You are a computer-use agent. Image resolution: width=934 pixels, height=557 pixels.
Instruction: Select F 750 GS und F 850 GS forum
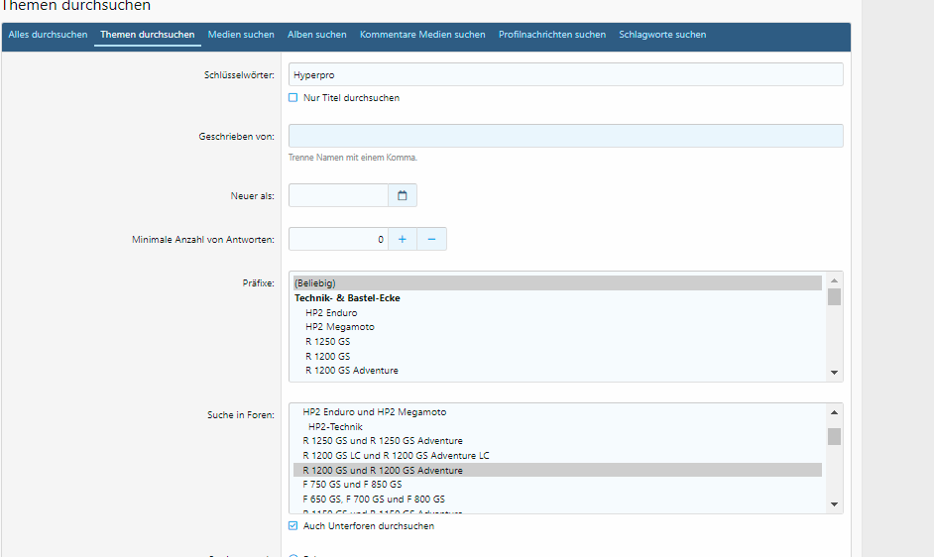coord(557,485)
